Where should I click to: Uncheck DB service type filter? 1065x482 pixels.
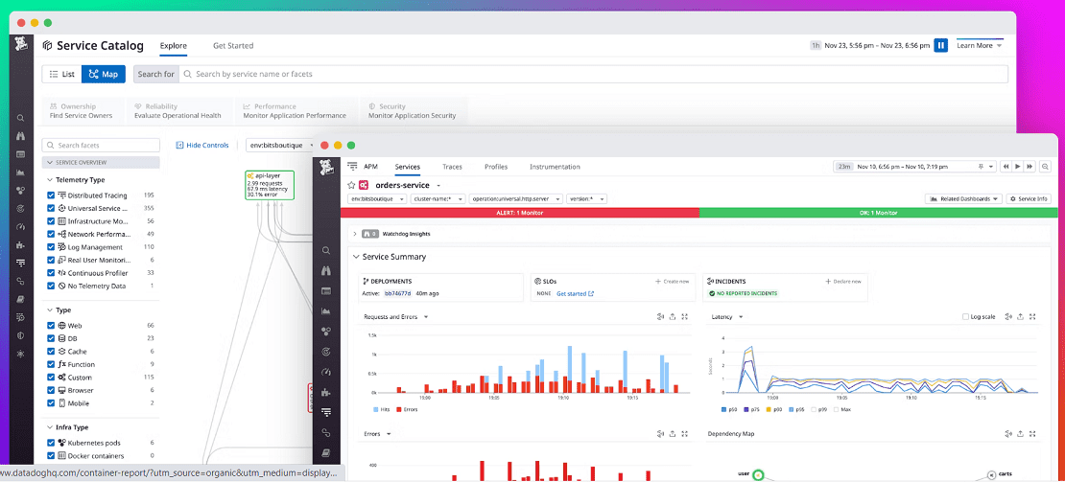(x=51, y=338)
